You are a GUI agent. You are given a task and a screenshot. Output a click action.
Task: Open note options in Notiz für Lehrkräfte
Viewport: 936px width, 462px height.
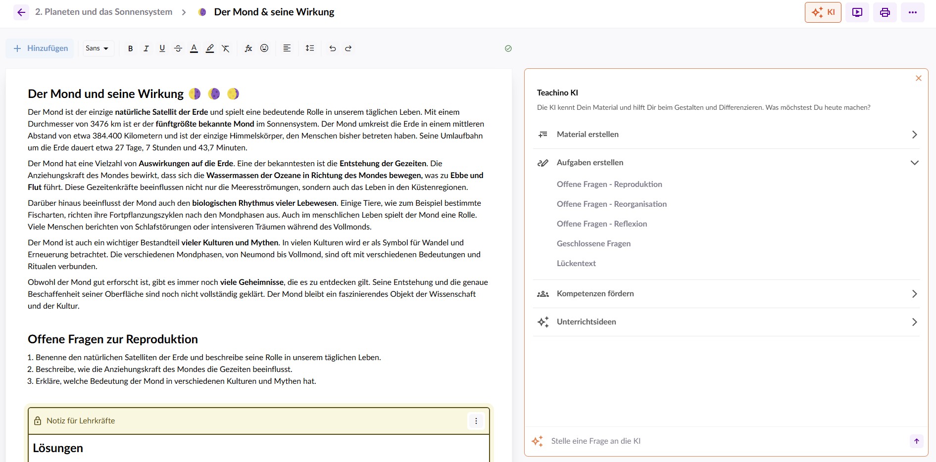tap(476, 420)
